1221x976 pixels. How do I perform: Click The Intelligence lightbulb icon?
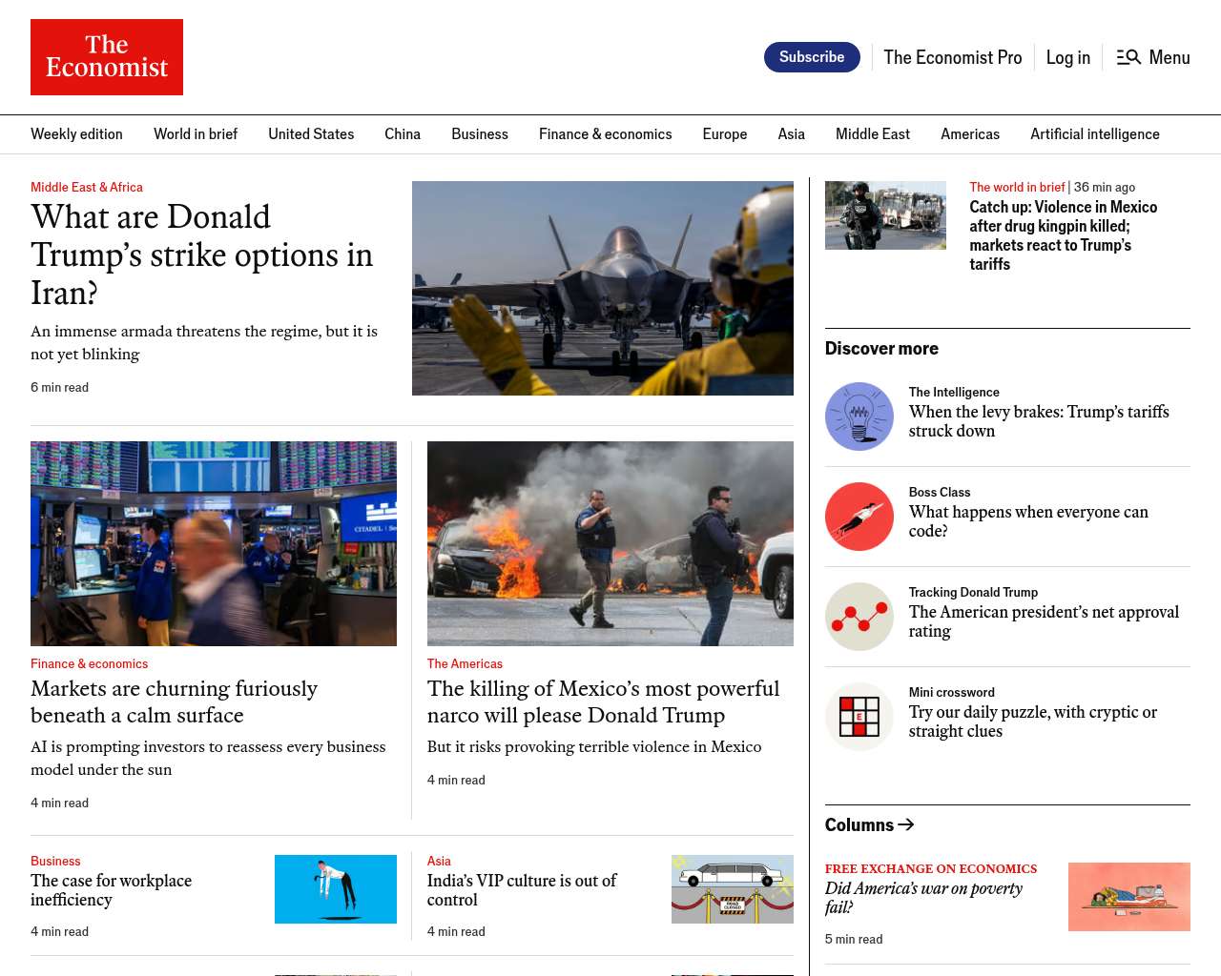tap(859, 417)
